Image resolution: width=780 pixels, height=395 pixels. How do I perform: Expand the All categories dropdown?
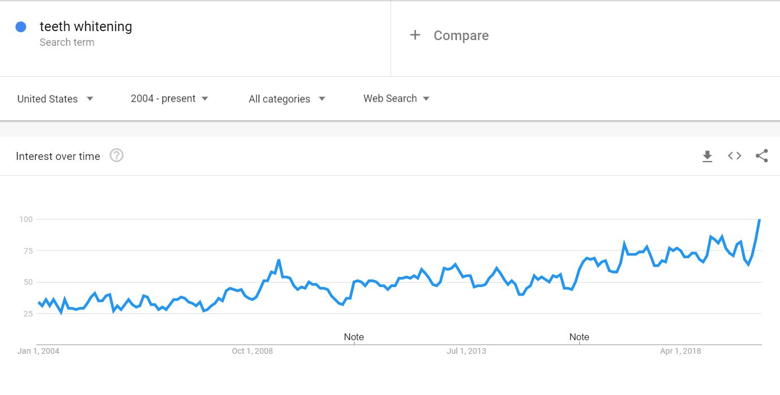tap(287, 99)
